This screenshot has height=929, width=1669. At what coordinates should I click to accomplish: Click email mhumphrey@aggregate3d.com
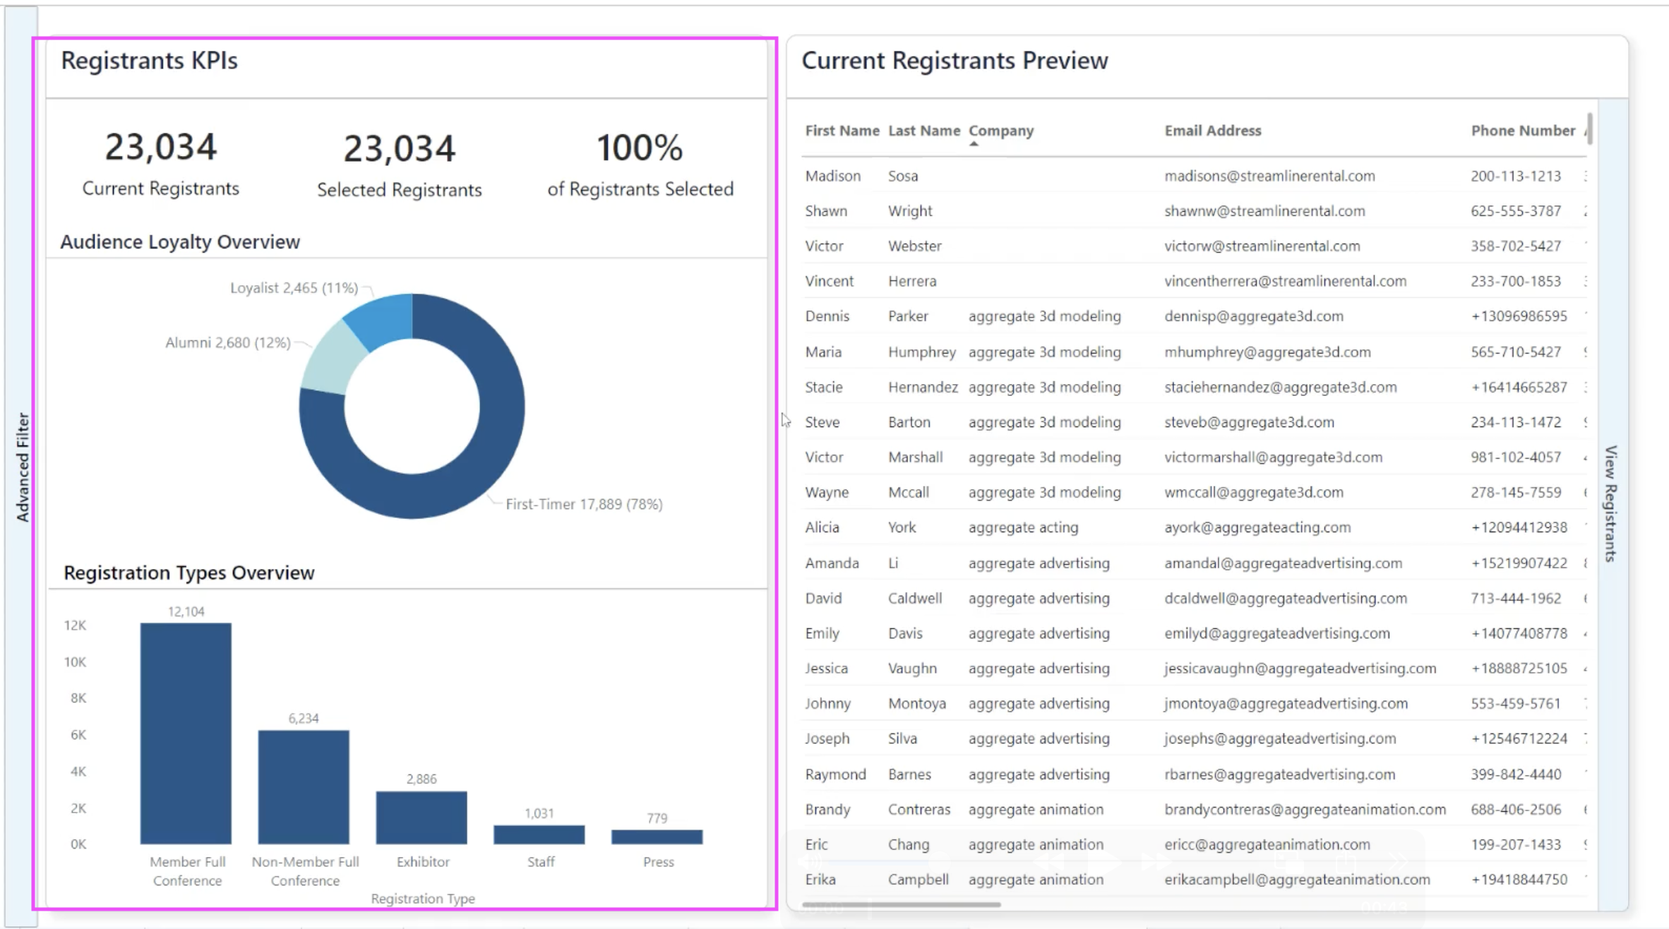(x=1267, y=352)
